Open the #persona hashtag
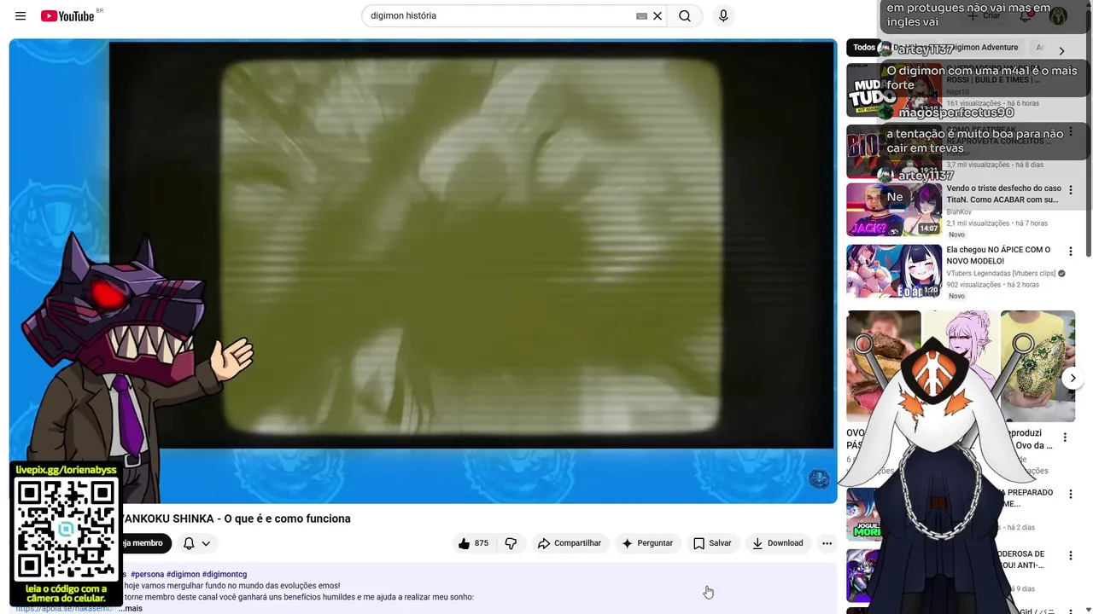The image size is (1093, 614). click(147, 575)
